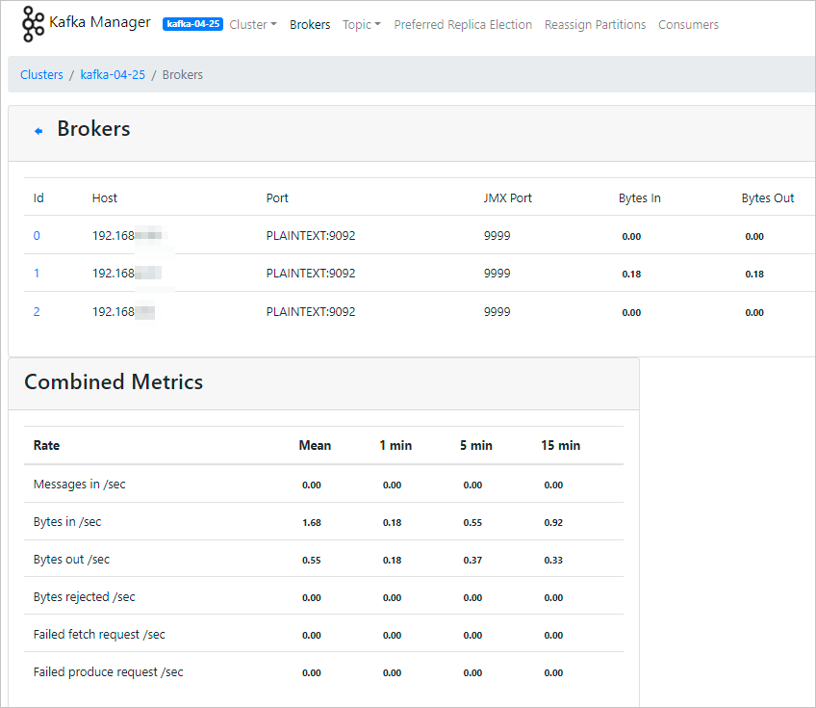Open the Cluster dropdown menu
This screenshot has height=708, width=816.
[253, 24]
